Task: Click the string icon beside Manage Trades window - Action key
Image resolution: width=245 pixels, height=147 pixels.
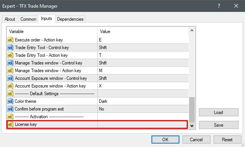Action: point(10,71)
